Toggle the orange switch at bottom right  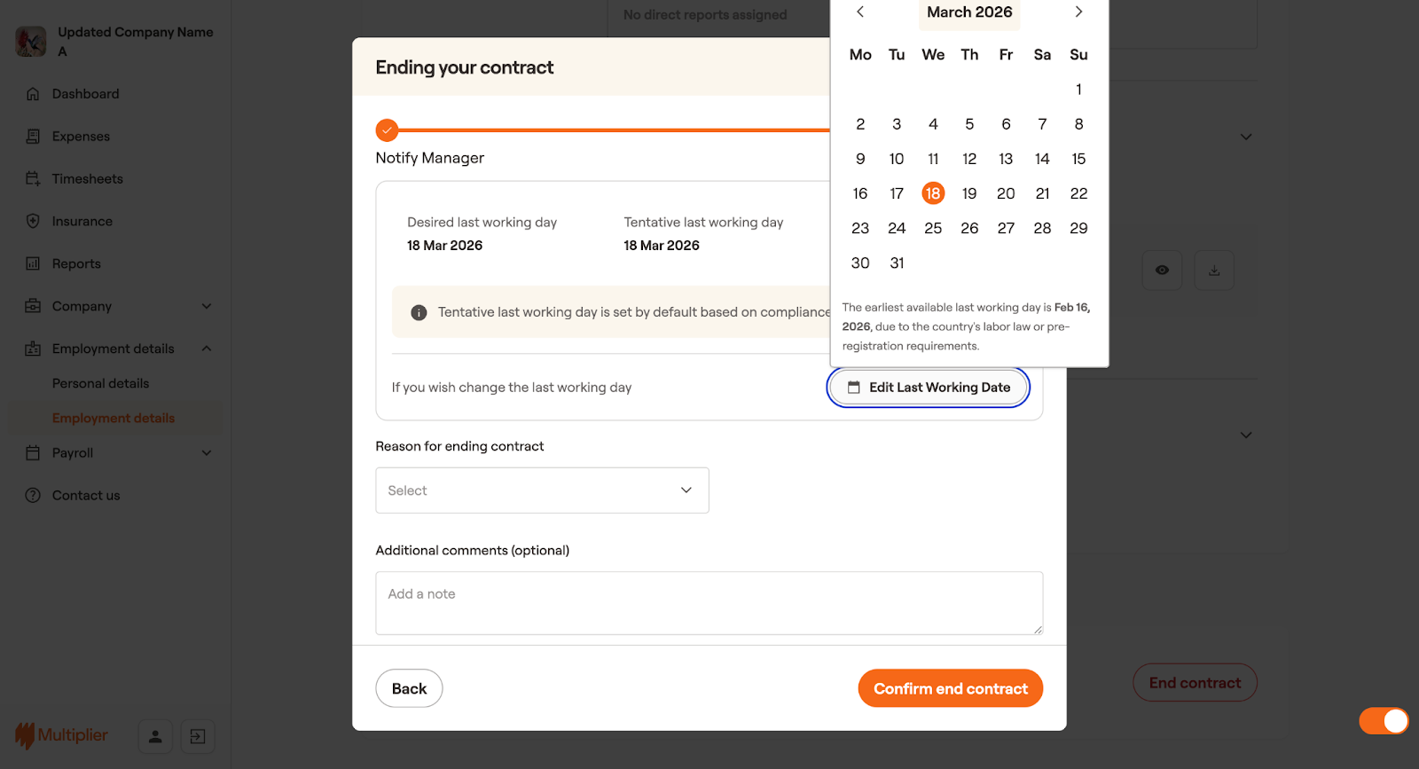[1384, 721]
